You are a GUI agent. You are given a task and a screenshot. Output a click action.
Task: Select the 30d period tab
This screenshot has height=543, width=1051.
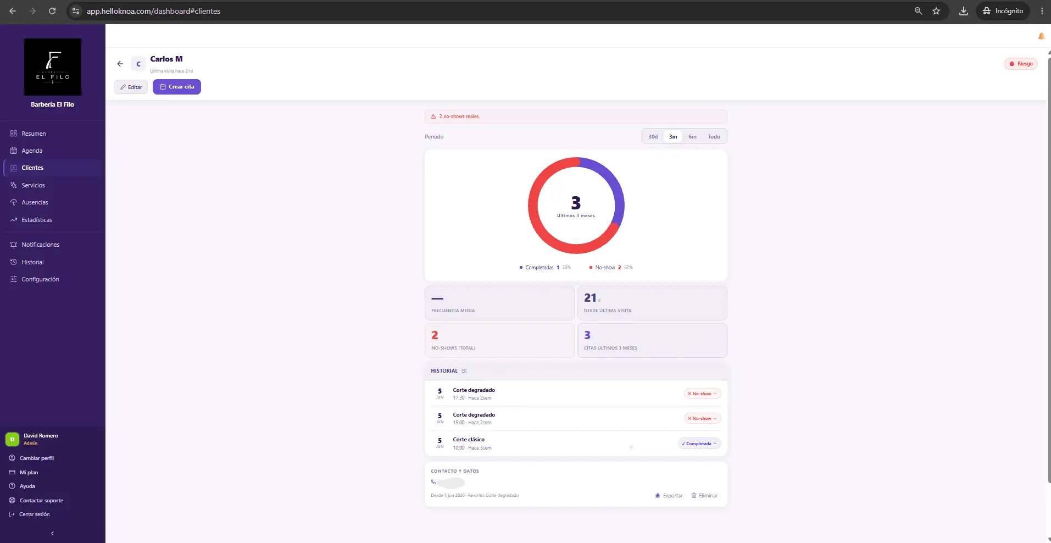tap(653, 137)
